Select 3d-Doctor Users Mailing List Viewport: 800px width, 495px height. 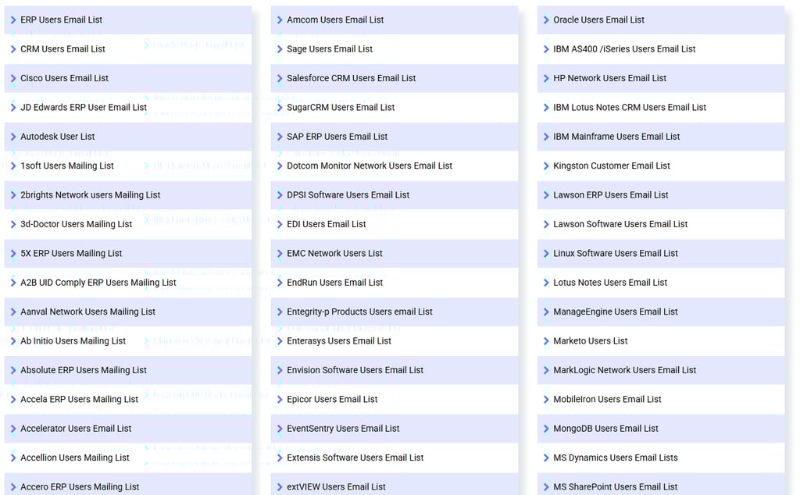(x=76, y=224)
